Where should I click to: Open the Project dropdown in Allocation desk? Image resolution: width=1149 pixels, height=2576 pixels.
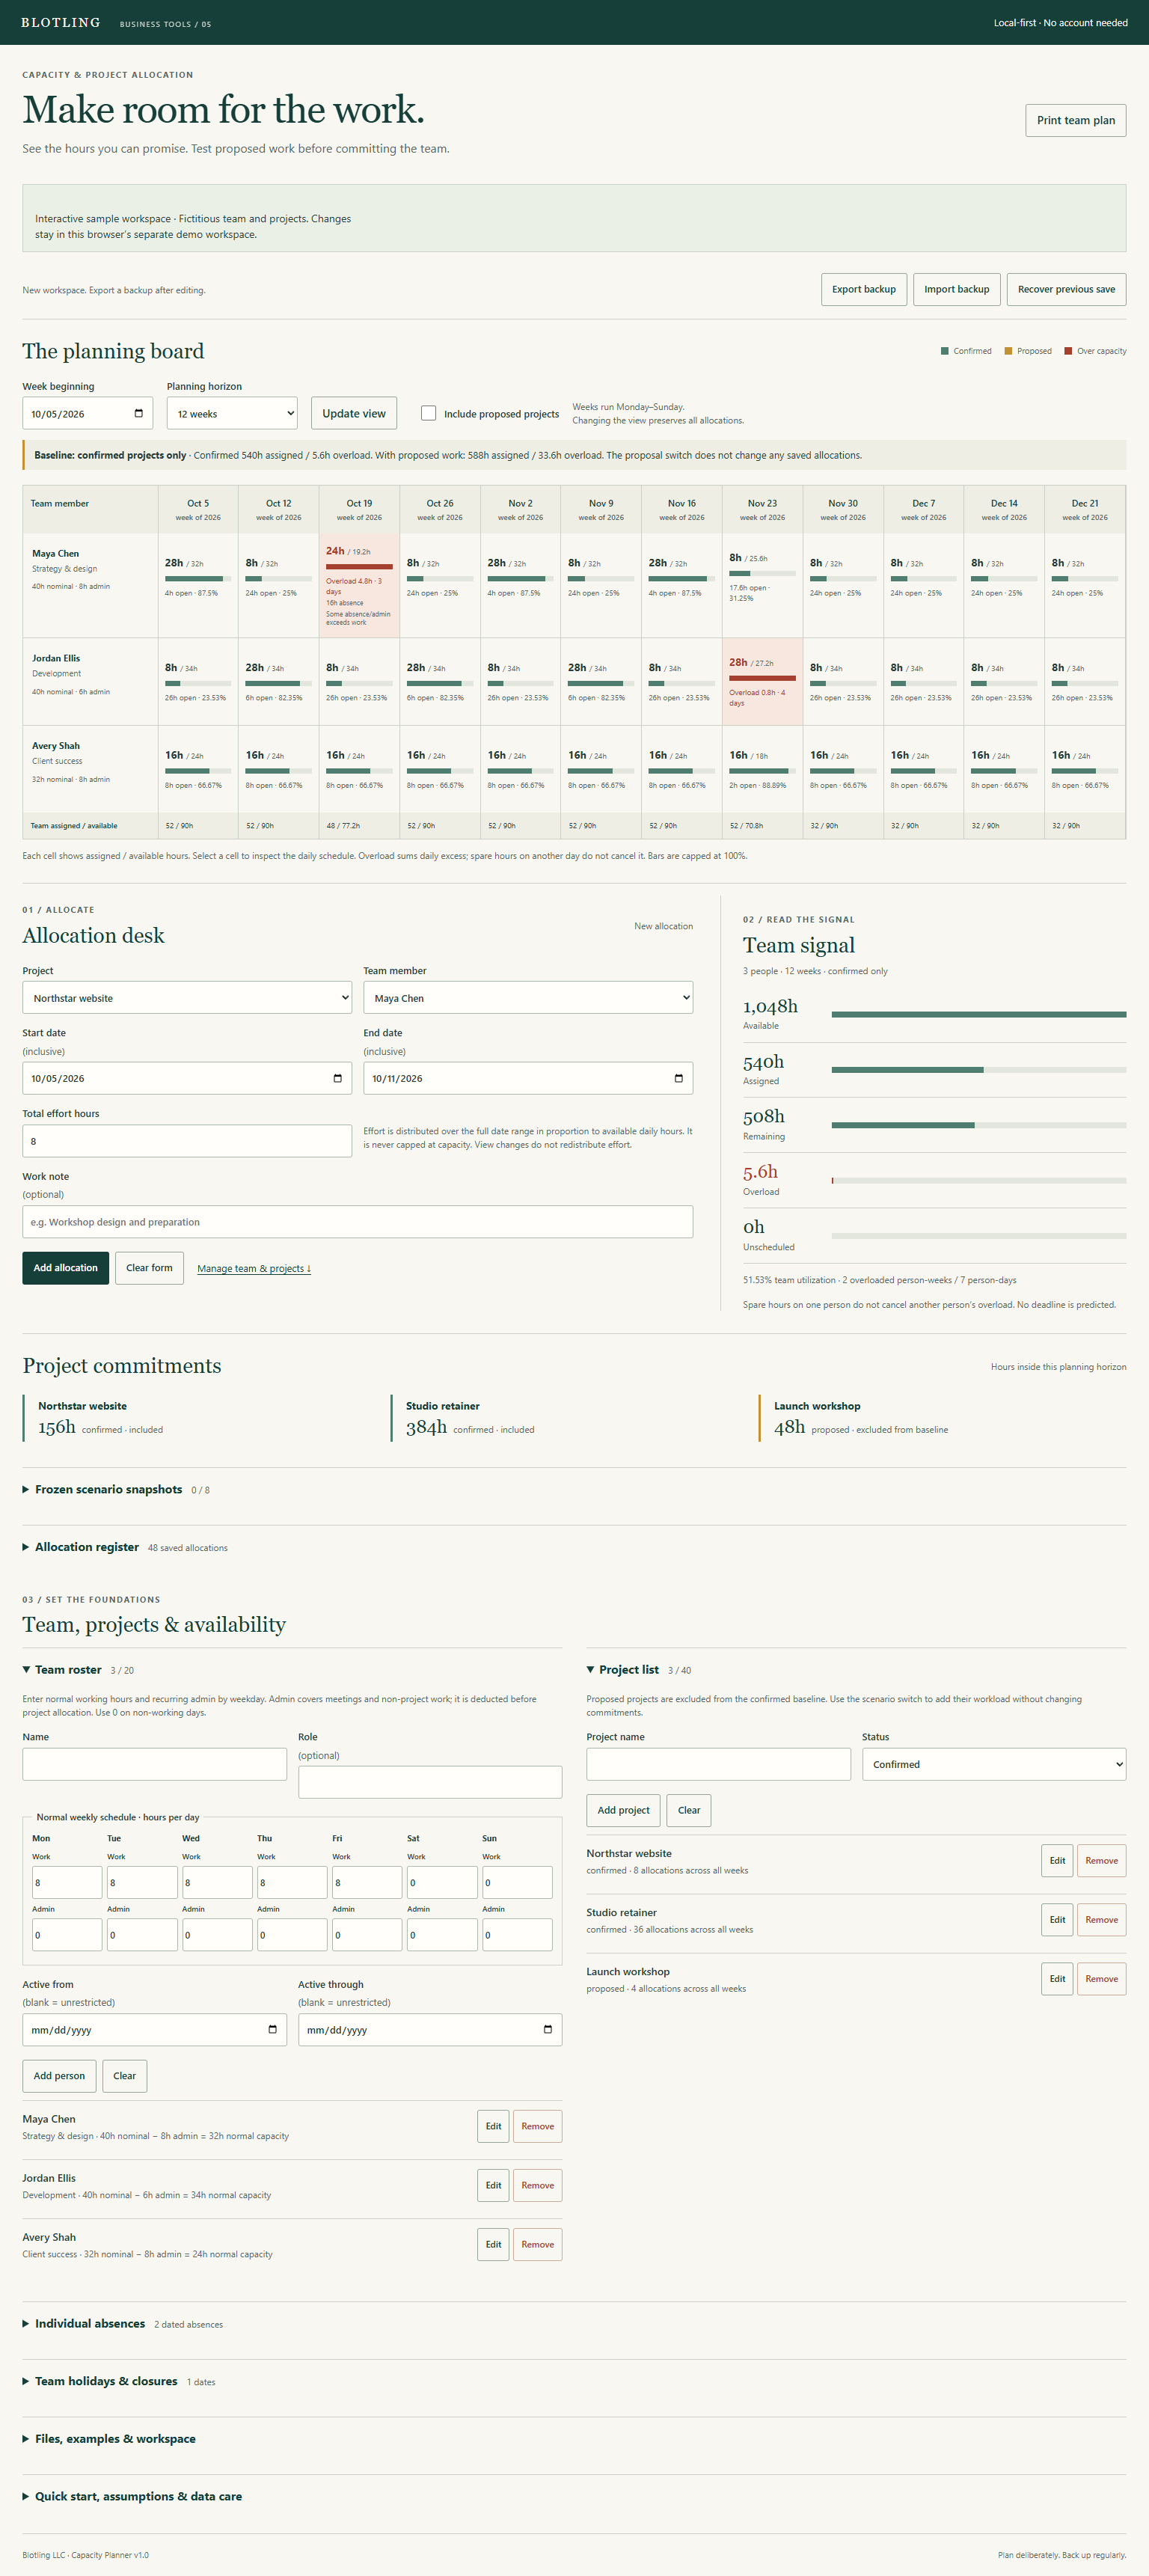[187, 998]
